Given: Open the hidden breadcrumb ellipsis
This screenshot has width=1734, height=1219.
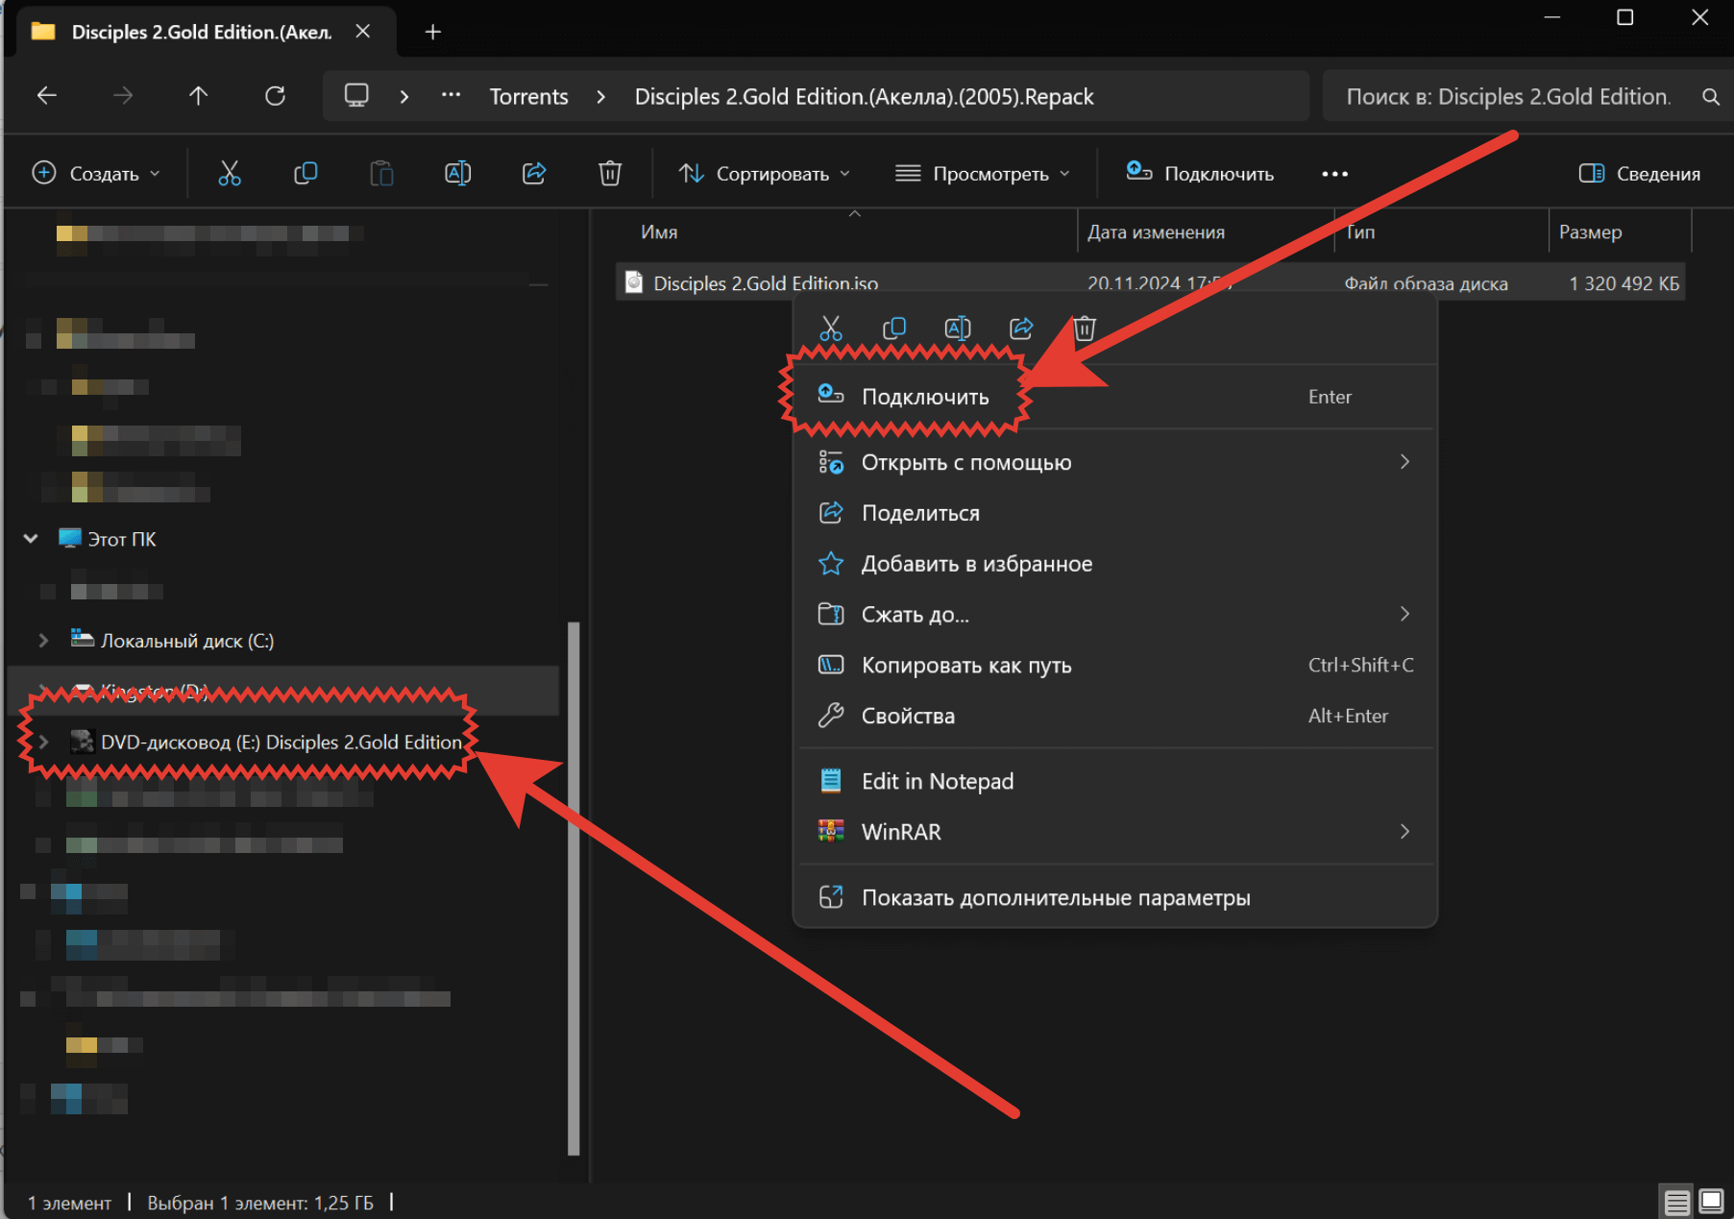Looking at the screenshot, I should pos(451,95).
